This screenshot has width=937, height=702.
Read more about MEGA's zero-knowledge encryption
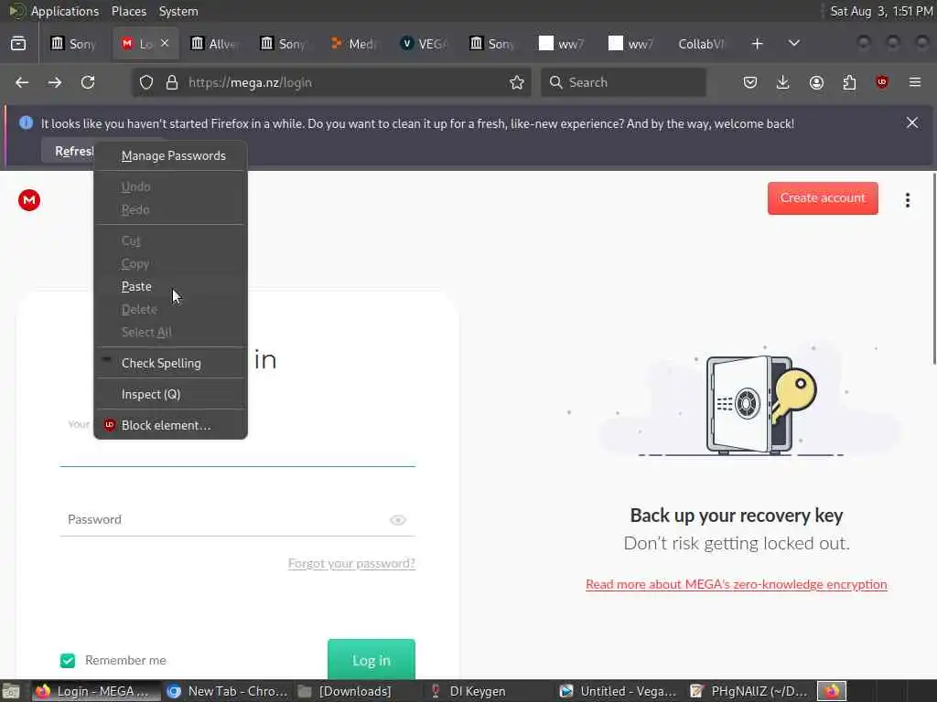737,584
